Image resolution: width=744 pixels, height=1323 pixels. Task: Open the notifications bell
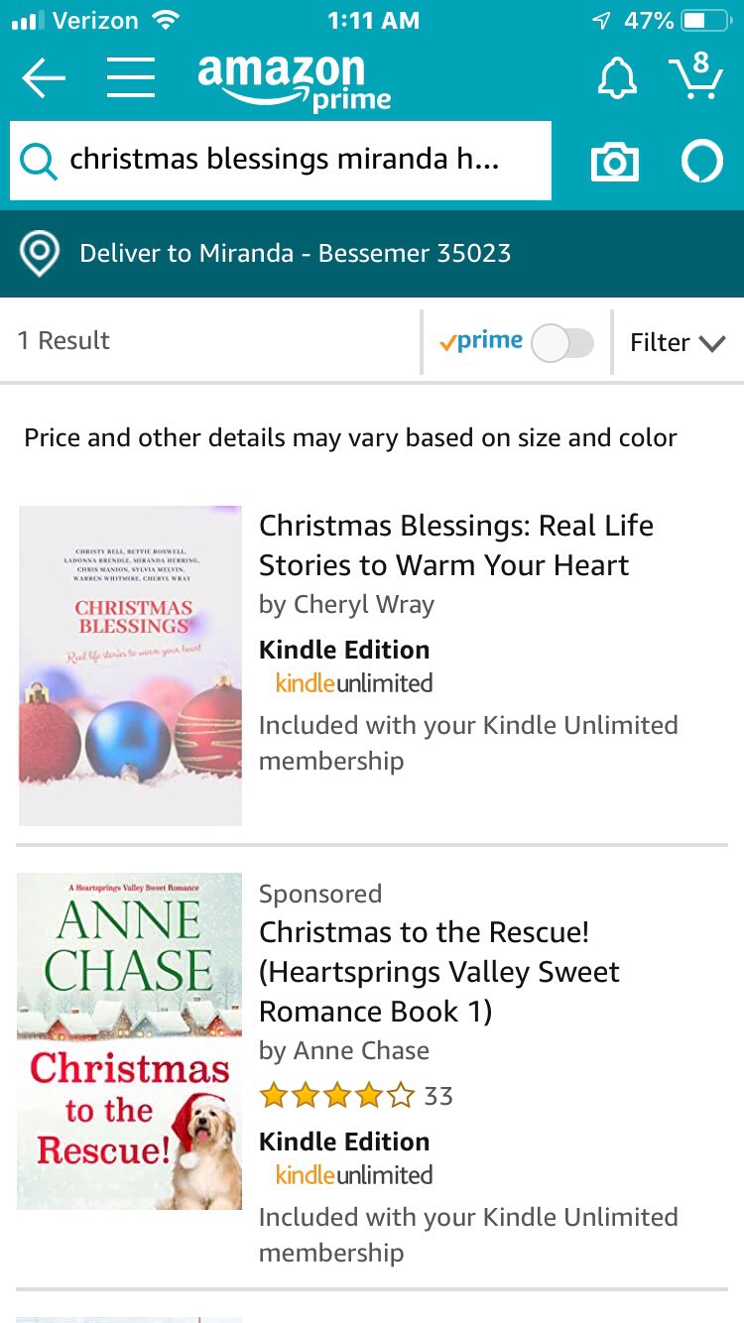[x=616, y=77]
